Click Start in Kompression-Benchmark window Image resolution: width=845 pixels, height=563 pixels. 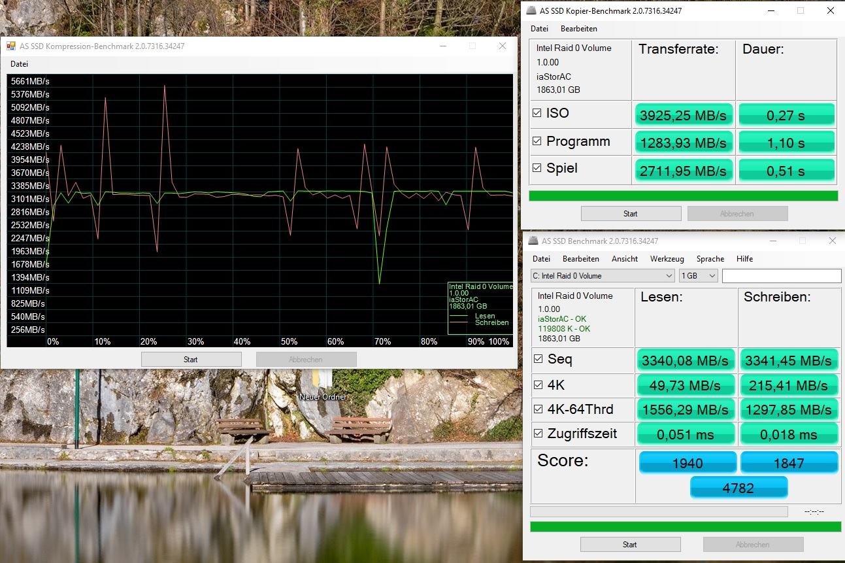191,359
